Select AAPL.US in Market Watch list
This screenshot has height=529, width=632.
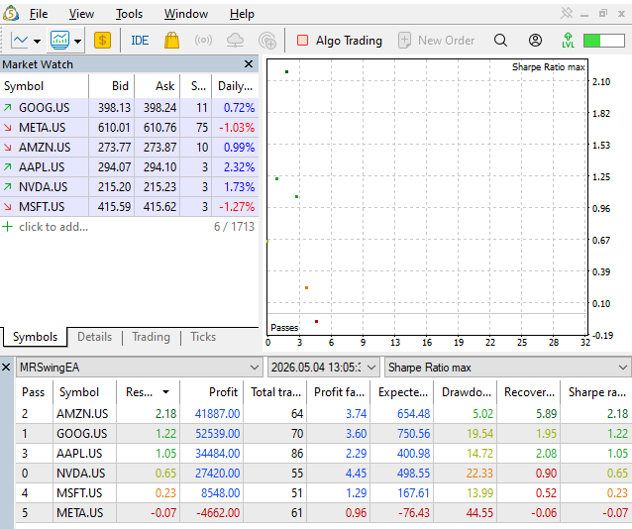129,167
